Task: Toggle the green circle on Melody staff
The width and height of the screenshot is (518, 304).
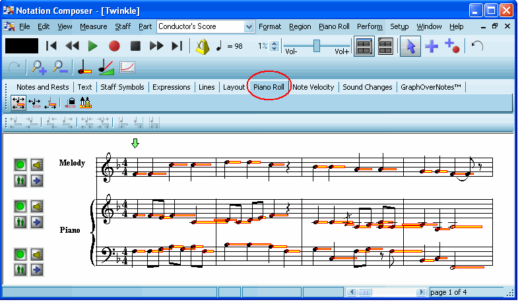Action: (20, 165)
